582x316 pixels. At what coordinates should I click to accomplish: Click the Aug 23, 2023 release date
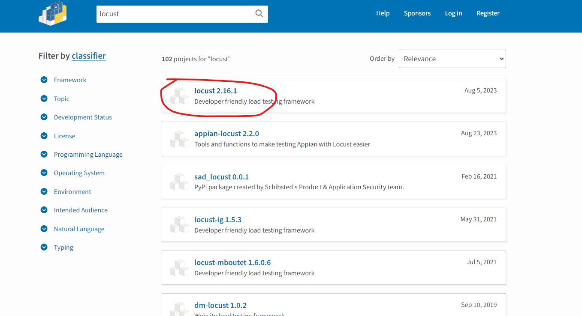point(479,133)
